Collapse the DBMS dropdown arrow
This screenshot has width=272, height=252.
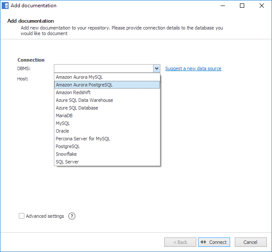pyautogui.click(x=157, y=68)
